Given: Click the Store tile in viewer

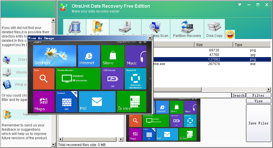Looking at the screenshot, I should coord(113,56).
